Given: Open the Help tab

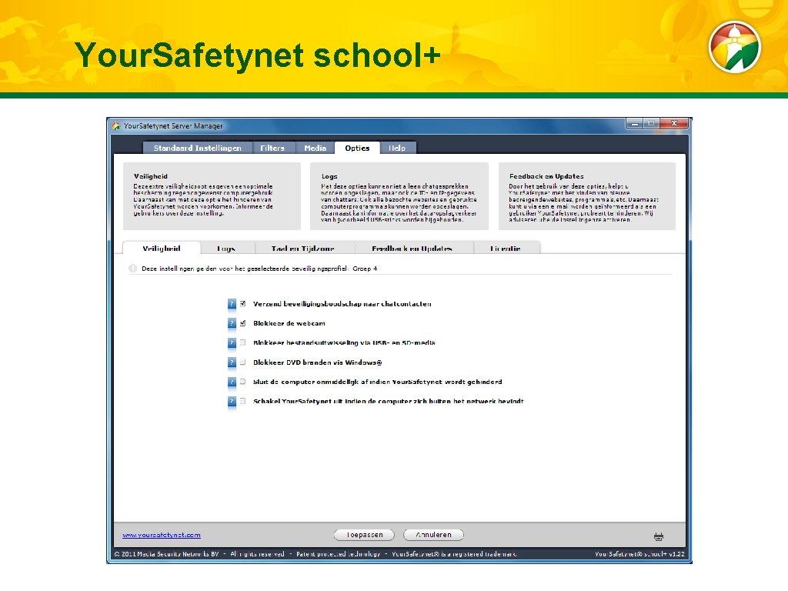Looking at the screenshot, I should pyautogui.click(x=397, y=148).
